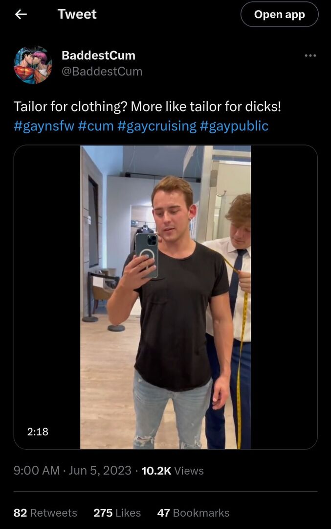Open the #gaypublic hashtag

click(234, 126)
